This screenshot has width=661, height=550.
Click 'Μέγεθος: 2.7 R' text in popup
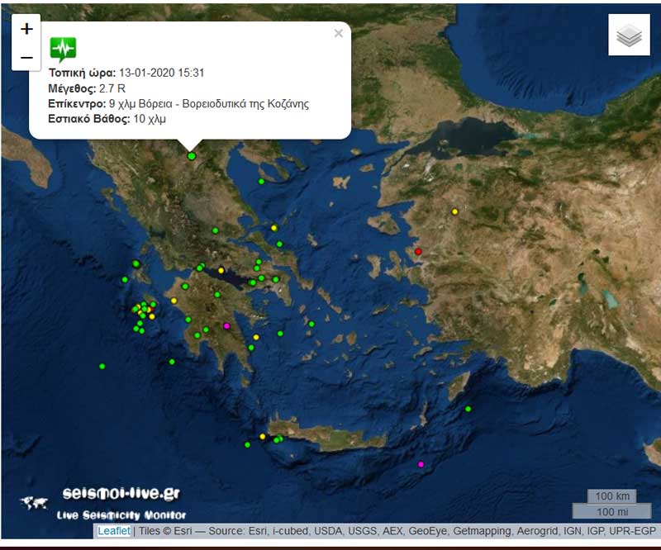click(87, 88)
